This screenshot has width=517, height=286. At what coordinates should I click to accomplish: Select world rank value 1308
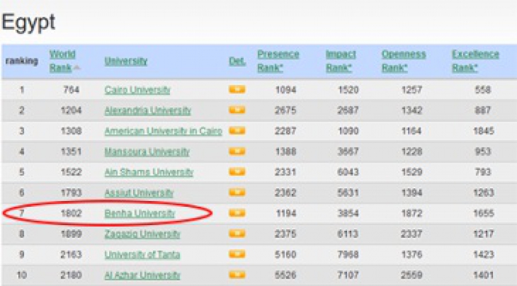point(71,131)
